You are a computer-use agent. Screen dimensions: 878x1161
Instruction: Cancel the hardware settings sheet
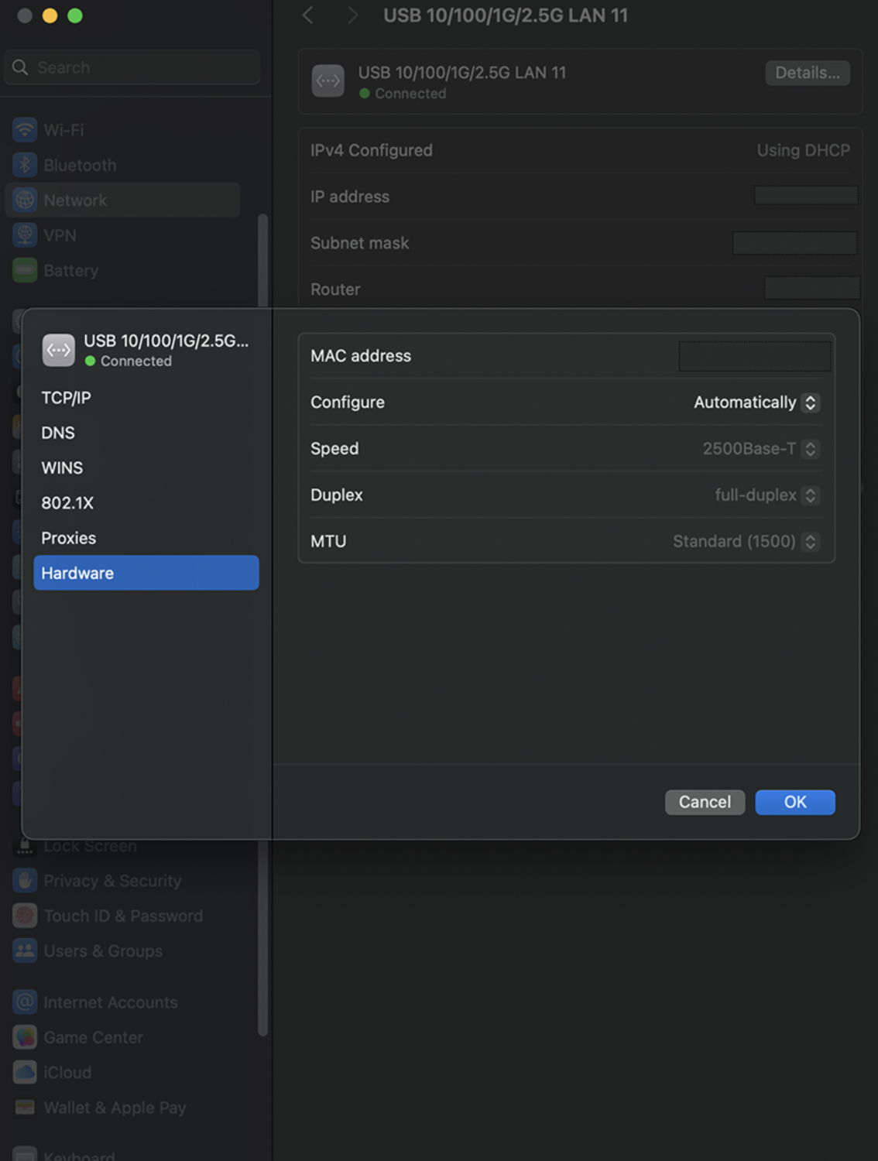click(704, 802)
